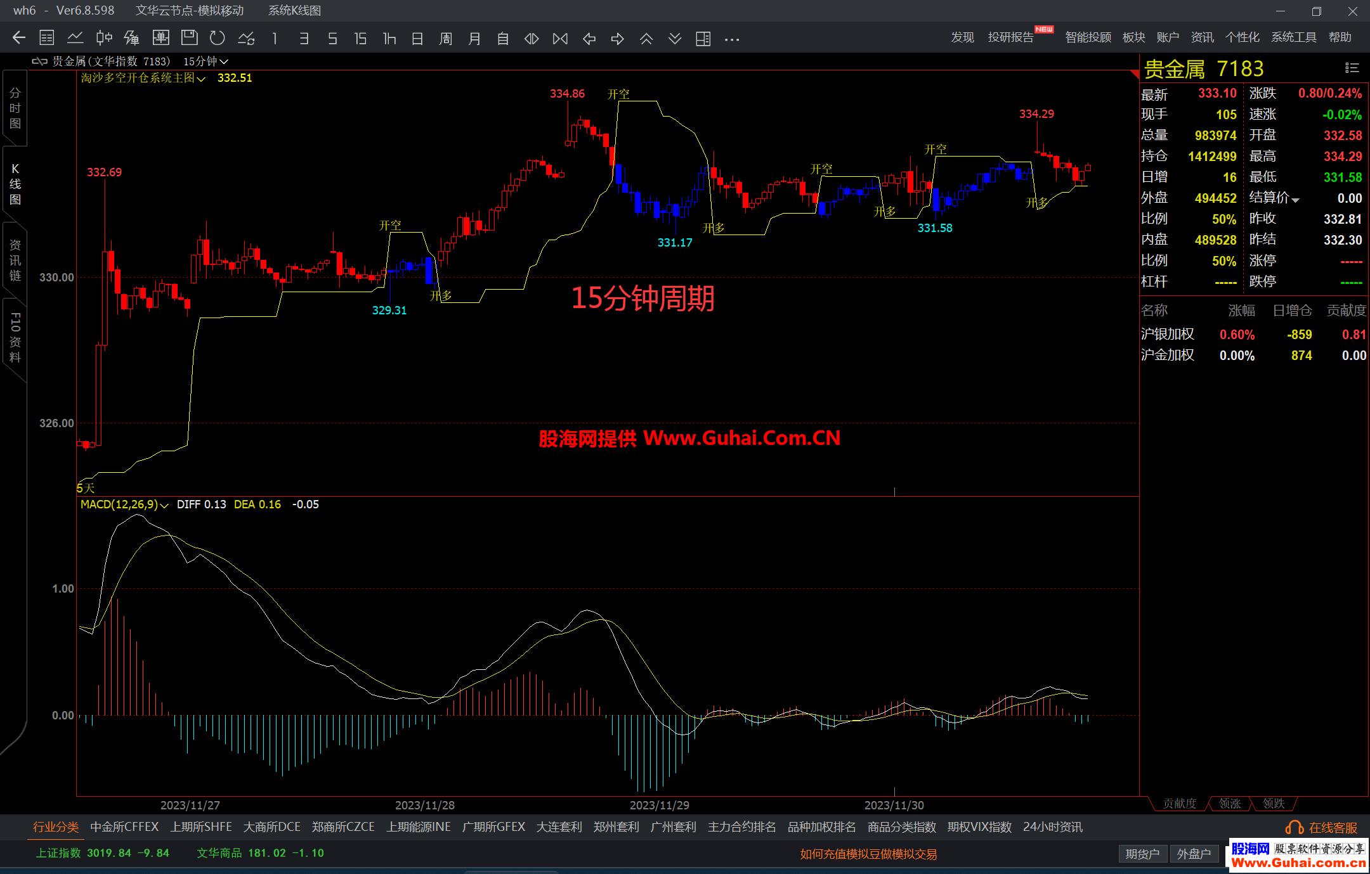Select the daily 日 timeframe icon

(417, 38)
